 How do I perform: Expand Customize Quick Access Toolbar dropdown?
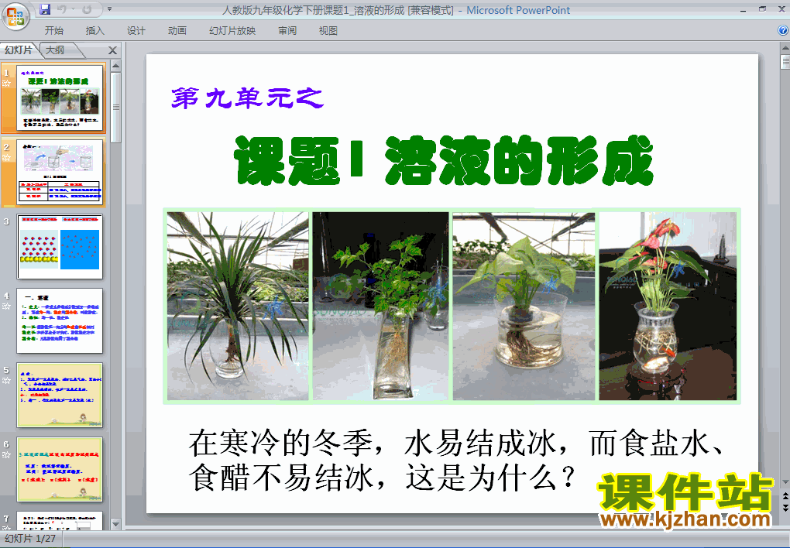[109, 9]
